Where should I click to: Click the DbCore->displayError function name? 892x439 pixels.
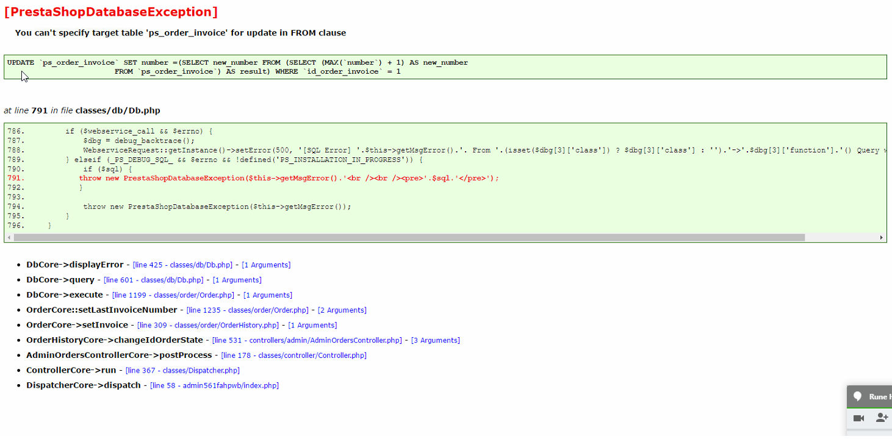(x=75, y=265)
